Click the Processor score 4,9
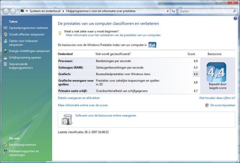 click(196, 61)
